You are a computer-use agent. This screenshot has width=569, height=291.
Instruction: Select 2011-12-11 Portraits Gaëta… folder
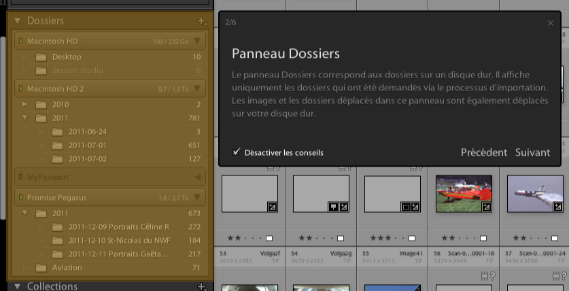[119, 254]
